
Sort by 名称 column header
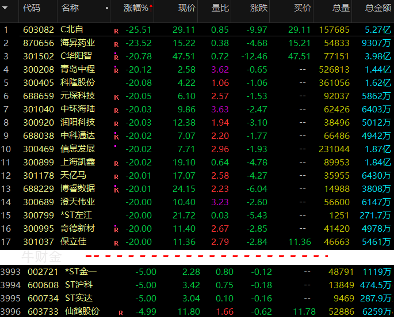tap(70, 8)
